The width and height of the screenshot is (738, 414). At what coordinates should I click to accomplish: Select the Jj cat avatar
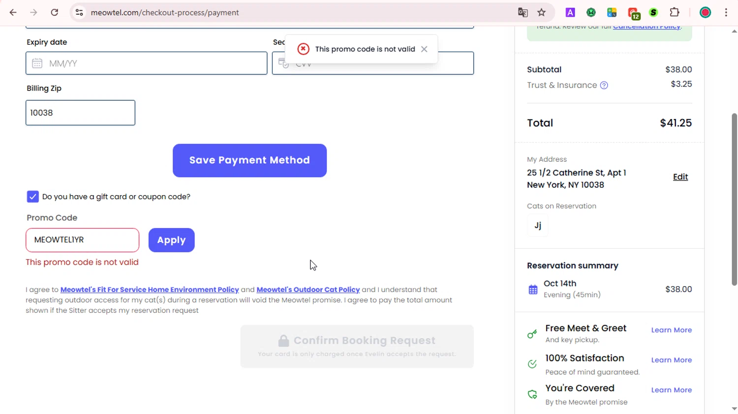click(x=537, y=225)
